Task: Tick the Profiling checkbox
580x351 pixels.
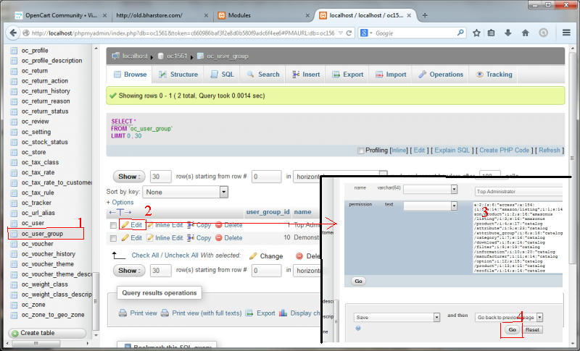Action: (x=360, y=151)
